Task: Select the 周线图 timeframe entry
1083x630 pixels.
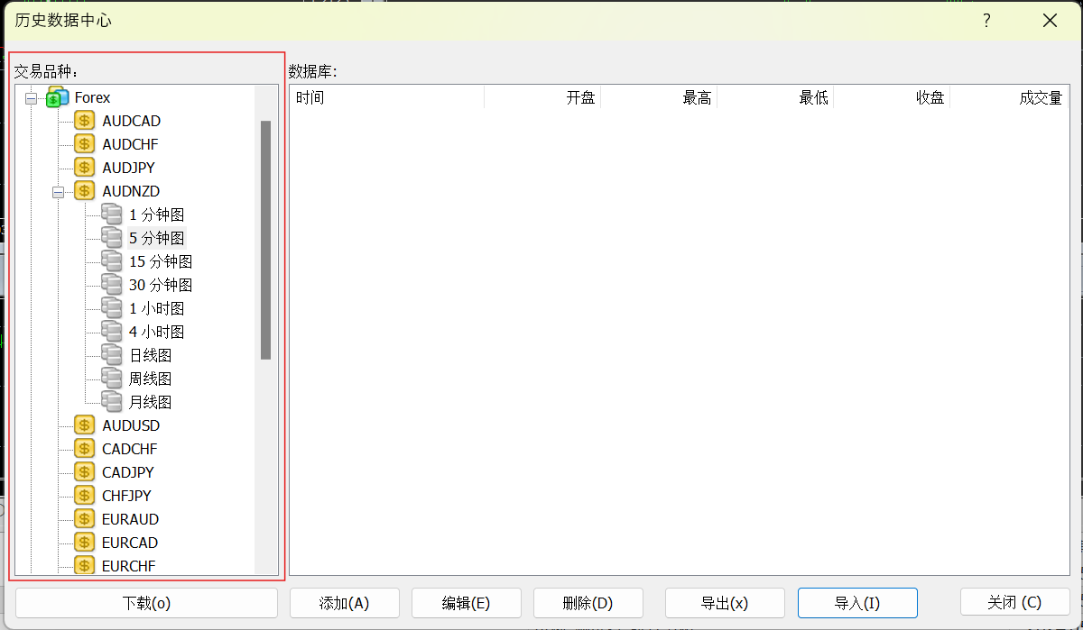Action: point(148,378)
